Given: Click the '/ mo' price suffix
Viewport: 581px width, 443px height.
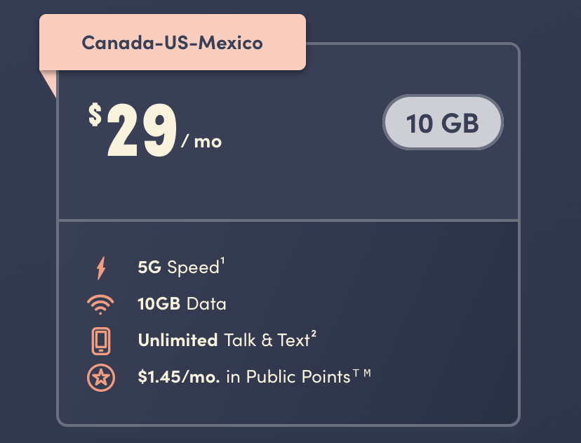Looking at the screenshot, I should [x=201, y=141].
